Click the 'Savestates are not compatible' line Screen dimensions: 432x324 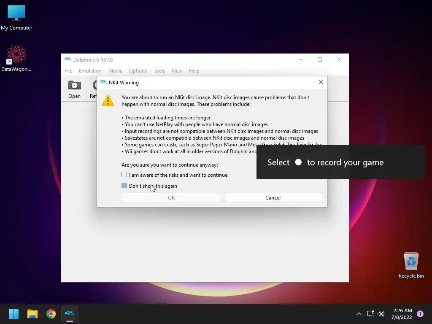coord(213,138)
